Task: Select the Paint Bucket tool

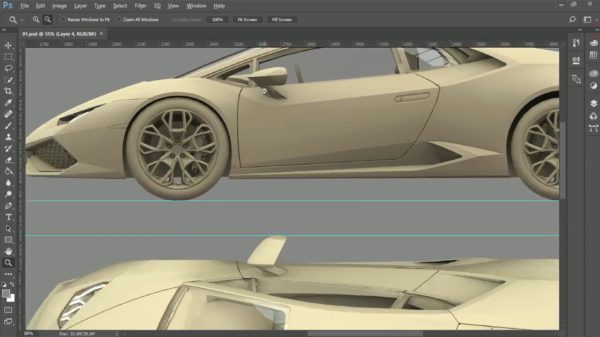Action: tap(8, 171)
